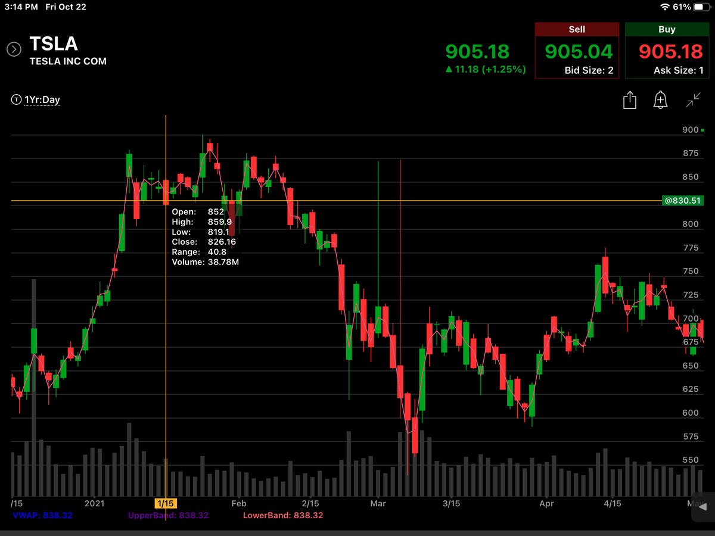Add a price alert with bell icon
The height and width of the screenshot is (536, 715).
click(x=660, y=100)
